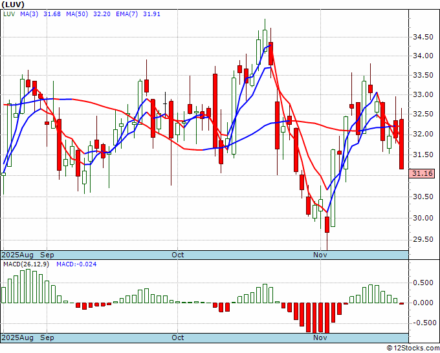The width and height of the screenshot is (440, 353).
Task: Click Sep on the price chart date axis
Action: [47, 255]
